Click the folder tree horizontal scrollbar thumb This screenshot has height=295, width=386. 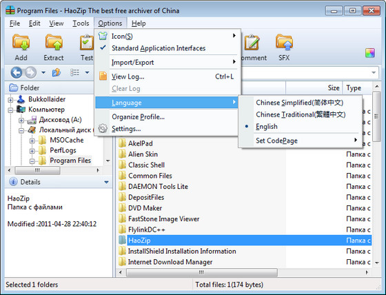tap(37, 170)
